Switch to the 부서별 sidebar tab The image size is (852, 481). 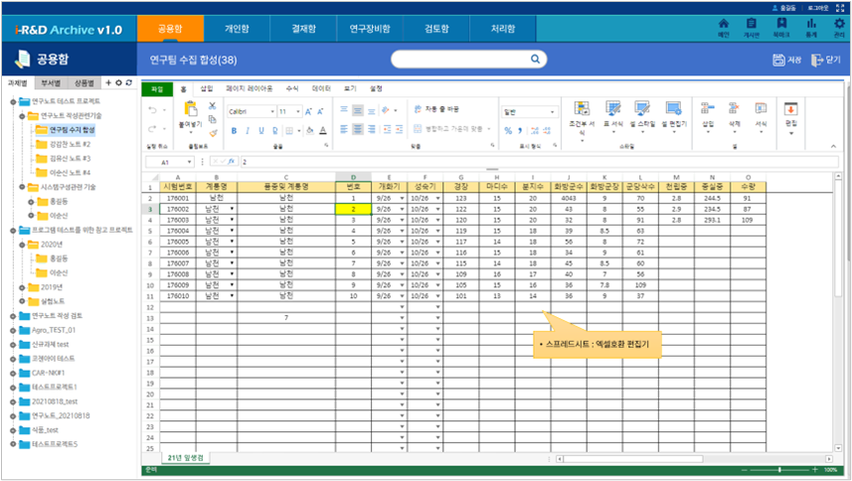51,83
